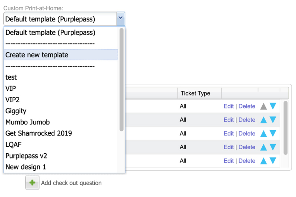This screenshot has width=296, height=197.
Task: Click Edit in the first question row
Action: [x=229, y=106]
